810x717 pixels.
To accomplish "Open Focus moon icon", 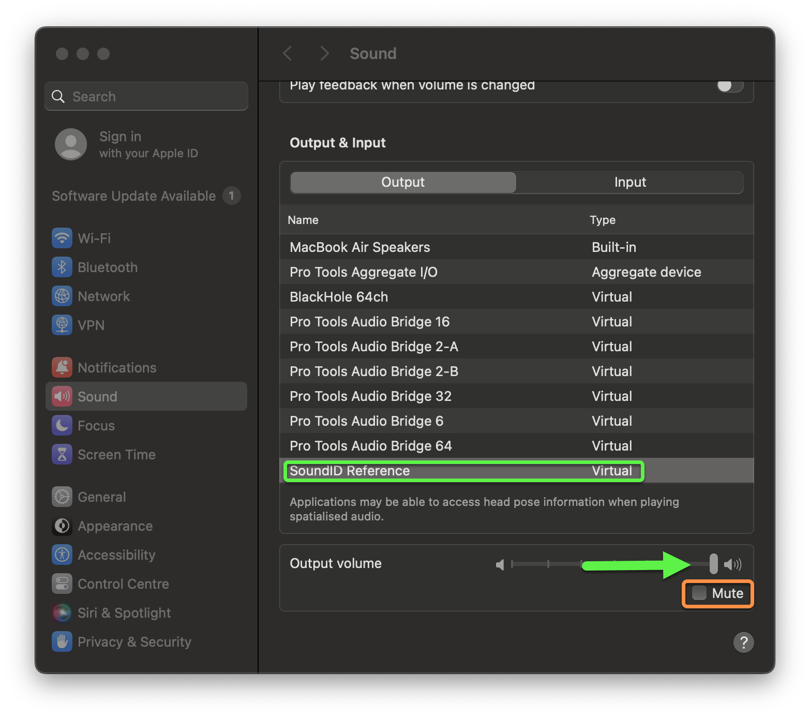I will [x=62, y=425].
